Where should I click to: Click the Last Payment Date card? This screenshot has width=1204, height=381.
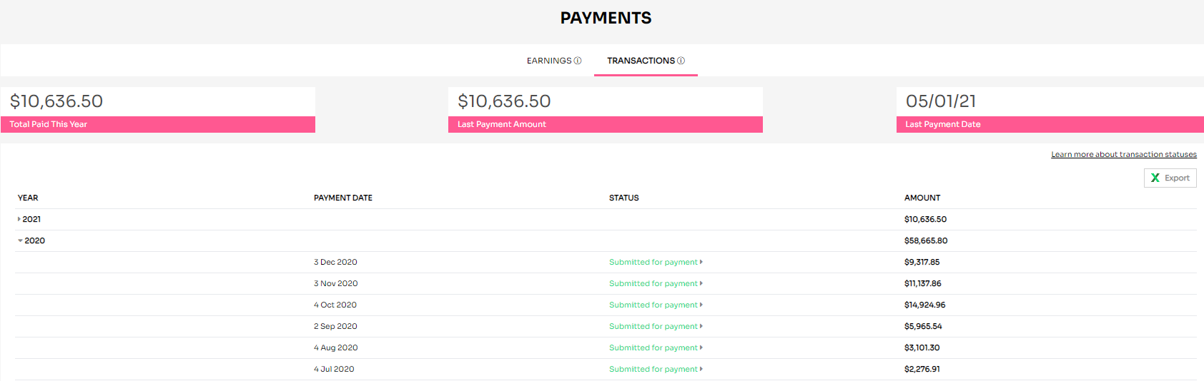(1050, 110)
